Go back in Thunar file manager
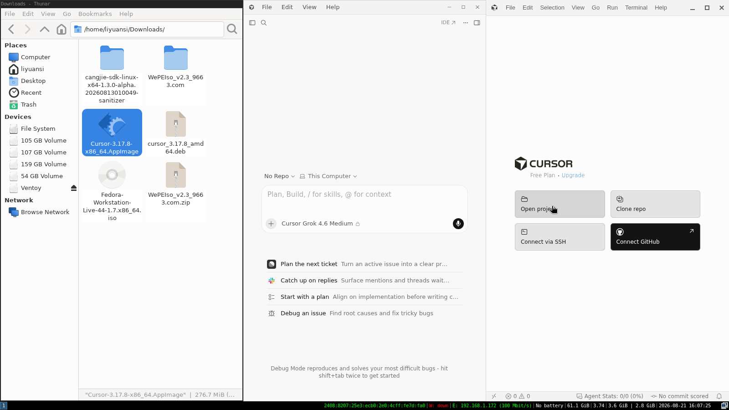Screen dimensions: 729x410 pos(11,29)
